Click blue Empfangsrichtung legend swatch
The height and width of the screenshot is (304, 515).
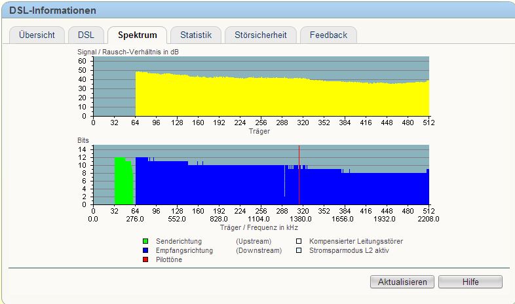145,250
